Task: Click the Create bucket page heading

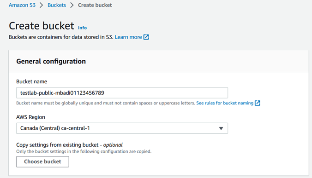Action: (x=42, y=26)
